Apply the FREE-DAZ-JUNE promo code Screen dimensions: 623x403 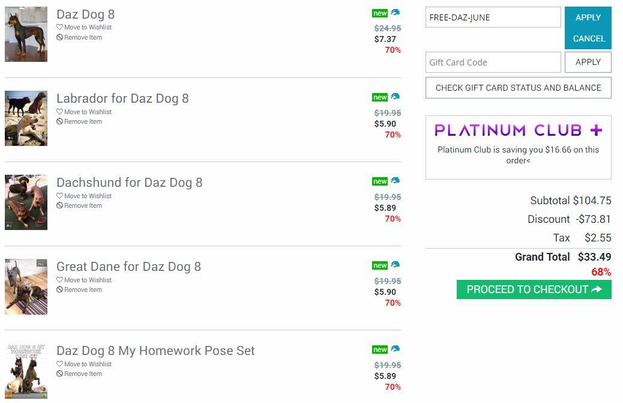click(588, 17)
